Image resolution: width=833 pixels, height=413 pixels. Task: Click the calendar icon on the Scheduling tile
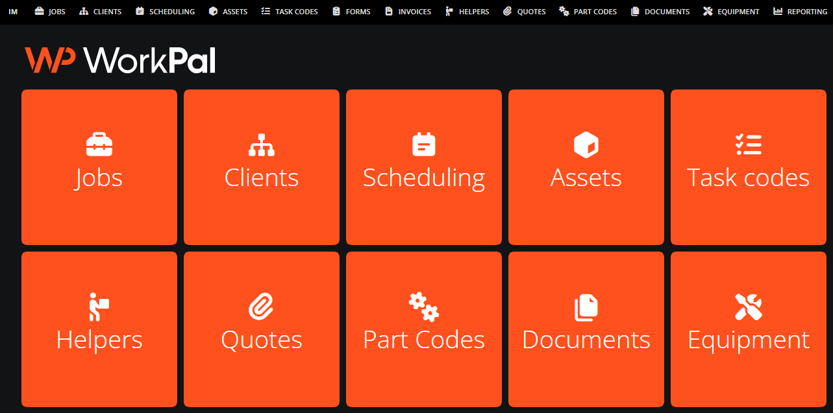click(x=424, y=144)
